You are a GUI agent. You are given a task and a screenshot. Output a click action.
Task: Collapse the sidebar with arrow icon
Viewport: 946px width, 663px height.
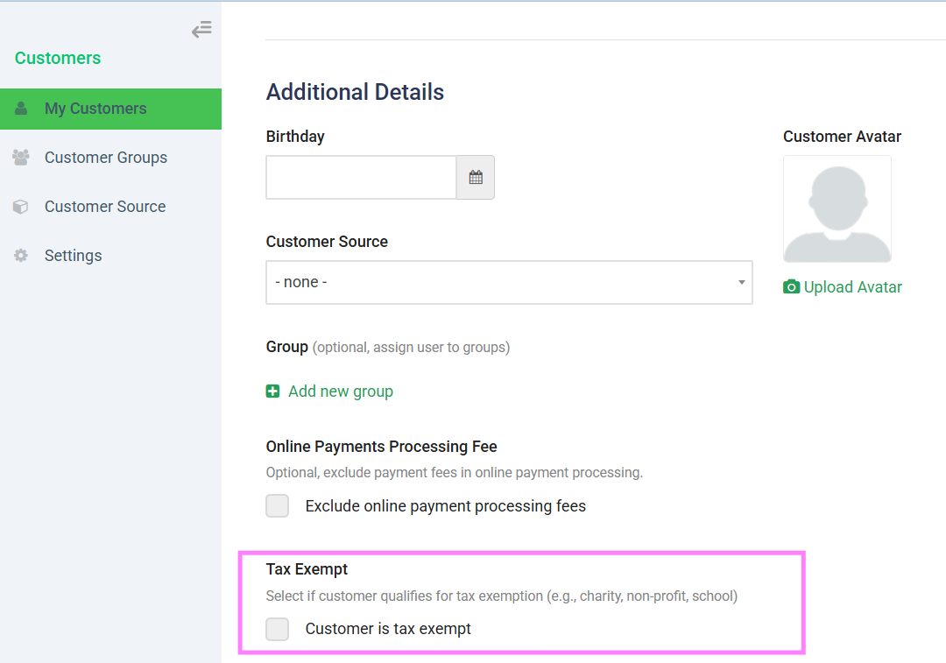pyautogui.click(x=201, y=30)
